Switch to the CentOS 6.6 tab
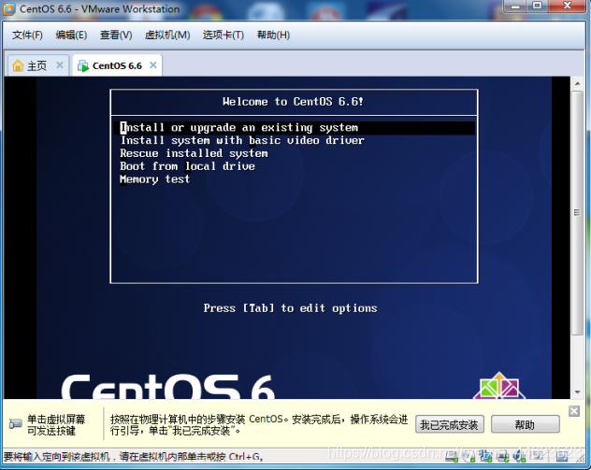This screenshot has height=470, width=591. (117, 65)
